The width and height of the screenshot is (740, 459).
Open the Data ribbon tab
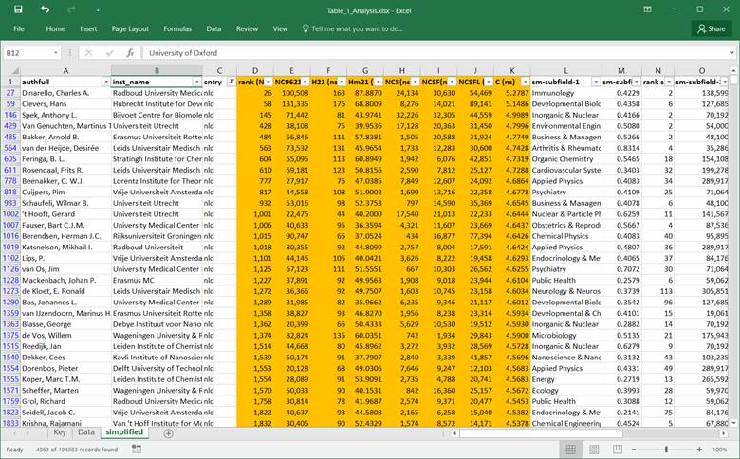[213, 28]
